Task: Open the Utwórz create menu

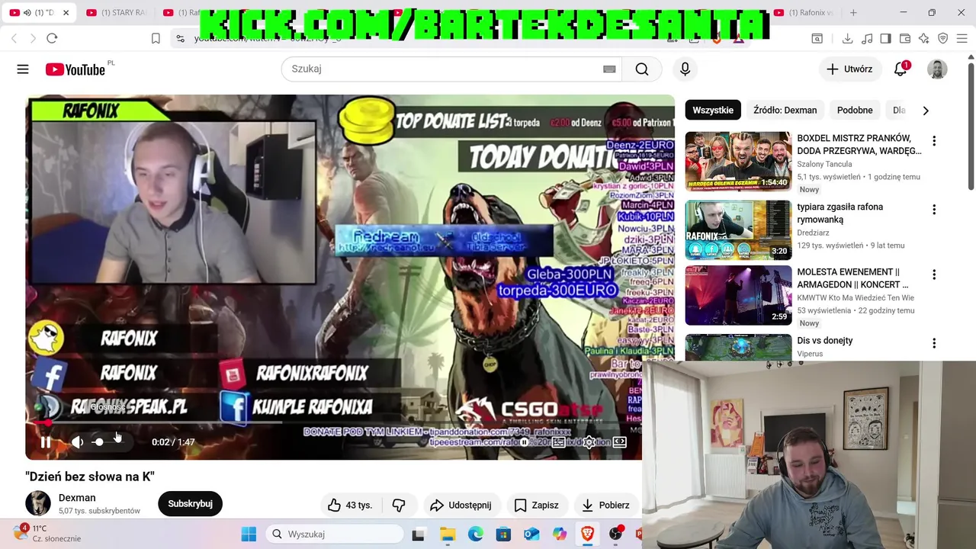Action: click(849, 69)
